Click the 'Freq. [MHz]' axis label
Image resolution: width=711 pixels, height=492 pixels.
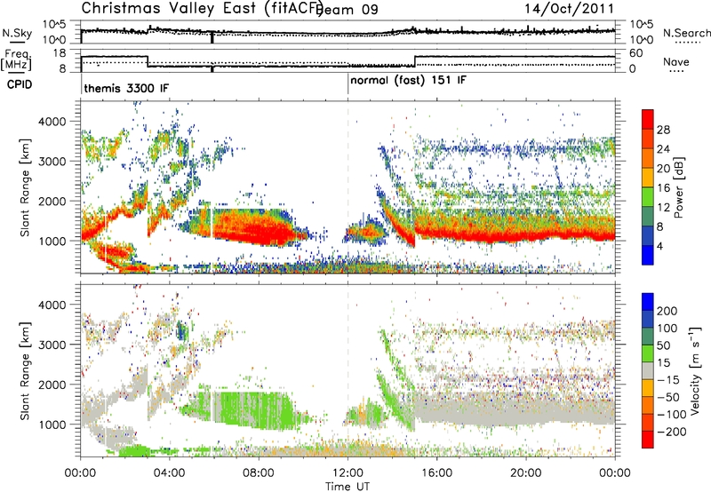tap(16, 60)
